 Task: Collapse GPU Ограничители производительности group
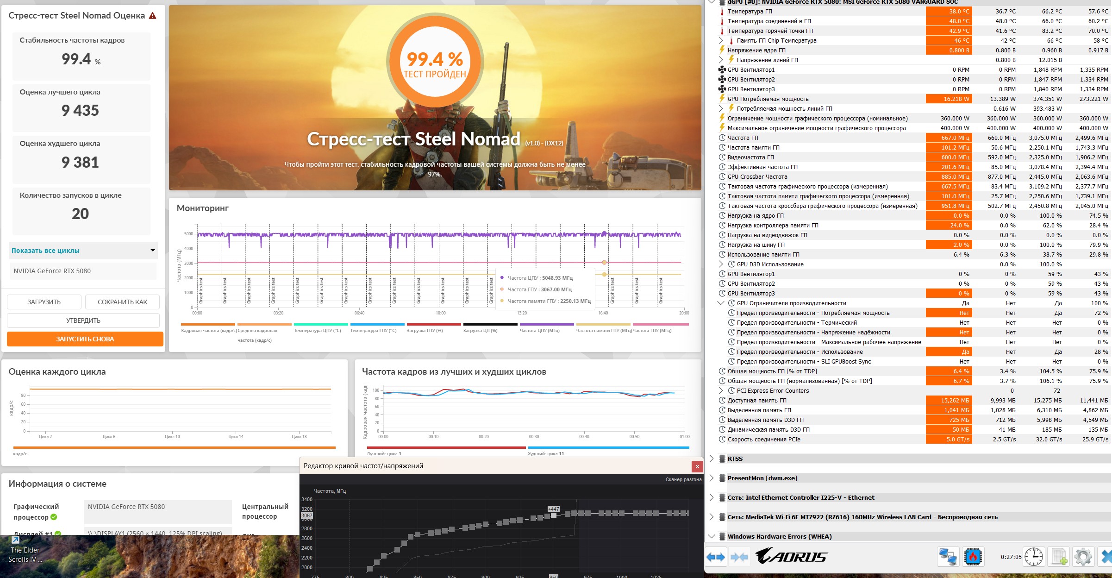point(721,303)
